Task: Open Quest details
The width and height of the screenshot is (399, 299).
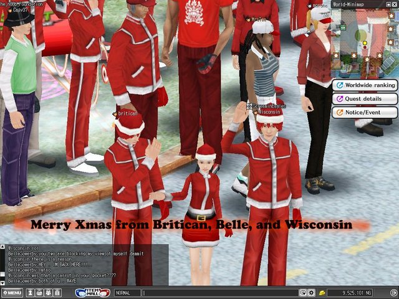Action: pyautogui.click(x=365, y=99)
